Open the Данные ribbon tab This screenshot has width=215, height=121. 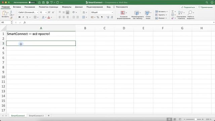click(79, 7)
